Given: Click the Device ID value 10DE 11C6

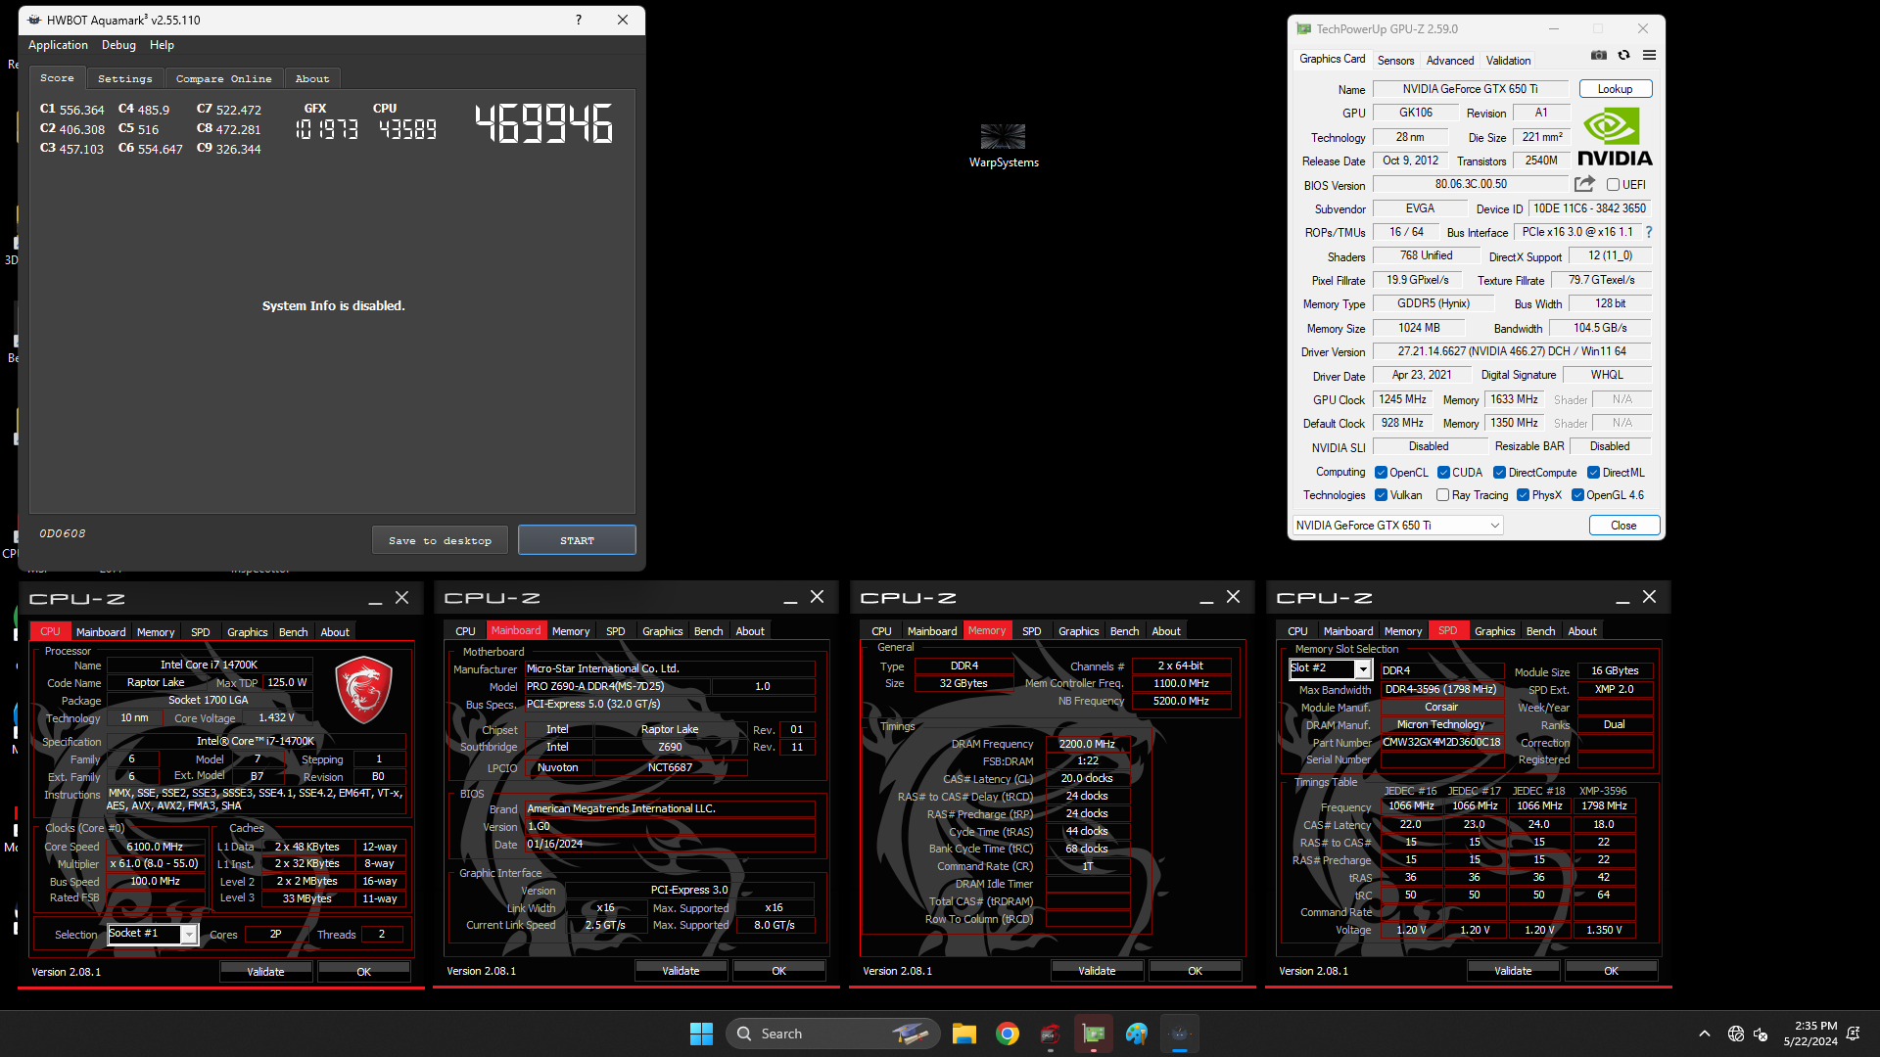Looking at the screenshot, I should pos(1589,208).
